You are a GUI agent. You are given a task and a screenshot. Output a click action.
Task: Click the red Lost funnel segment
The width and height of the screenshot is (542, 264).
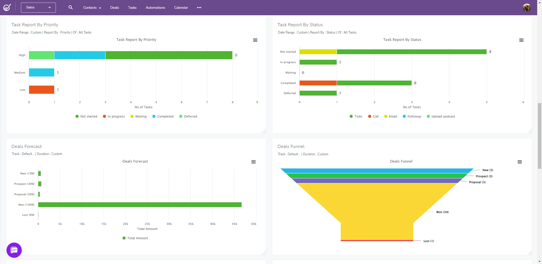[377, 241]
